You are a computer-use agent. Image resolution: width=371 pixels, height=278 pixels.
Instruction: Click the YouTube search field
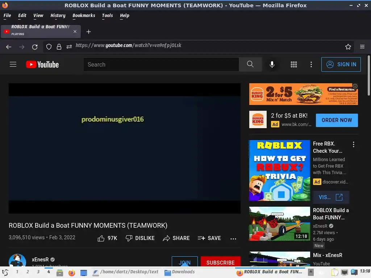(161, 64)
